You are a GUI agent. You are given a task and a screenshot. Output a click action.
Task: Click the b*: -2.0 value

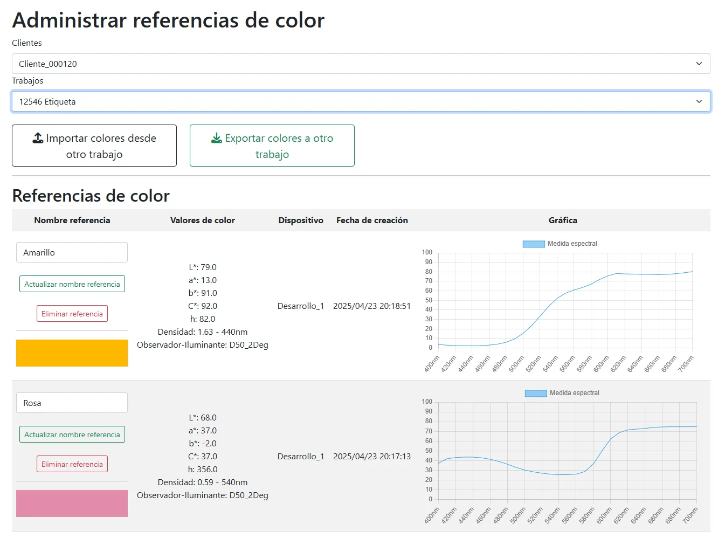pyautogui.click(x=203, y=443)
